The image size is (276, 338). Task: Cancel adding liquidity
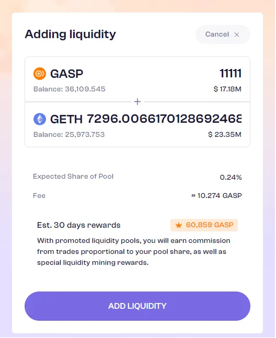223,34
